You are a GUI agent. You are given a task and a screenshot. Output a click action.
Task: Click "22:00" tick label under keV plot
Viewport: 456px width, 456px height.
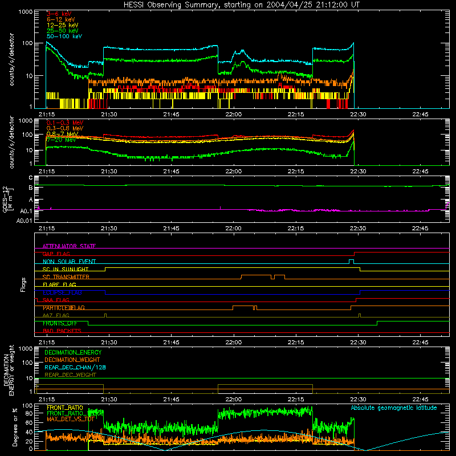point(233,115)
